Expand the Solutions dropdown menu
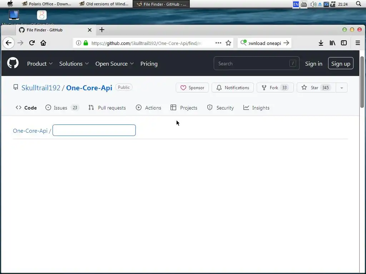The height and width of the screenshot is (274, 366). (x=74, y=64)
